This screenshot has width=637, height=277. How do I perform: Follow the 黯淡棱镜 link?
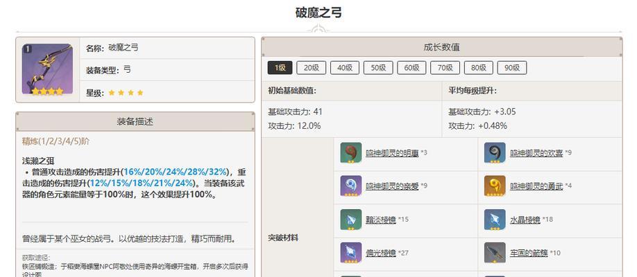pyautogui.click(x=381, y=220)
